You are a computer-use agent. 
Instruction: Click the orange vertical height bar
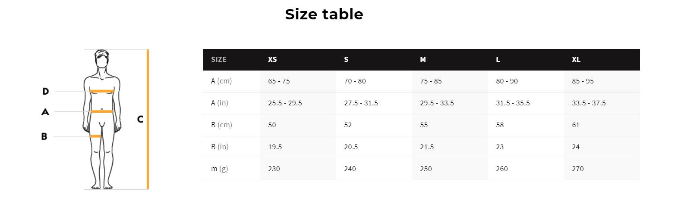(148, 119)
